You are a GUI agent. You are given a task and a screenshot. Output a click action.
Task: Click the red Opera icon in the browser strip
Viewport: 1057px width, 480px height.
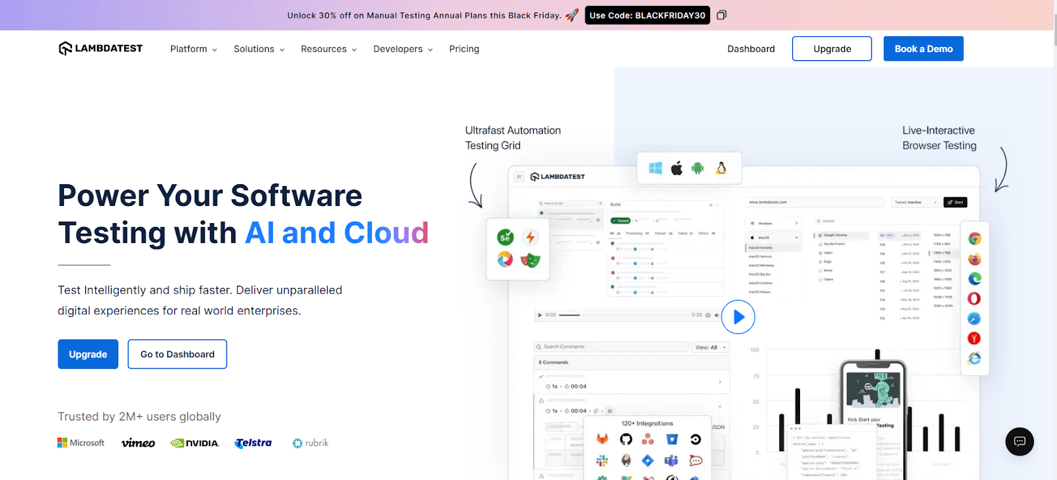[974, 298]
